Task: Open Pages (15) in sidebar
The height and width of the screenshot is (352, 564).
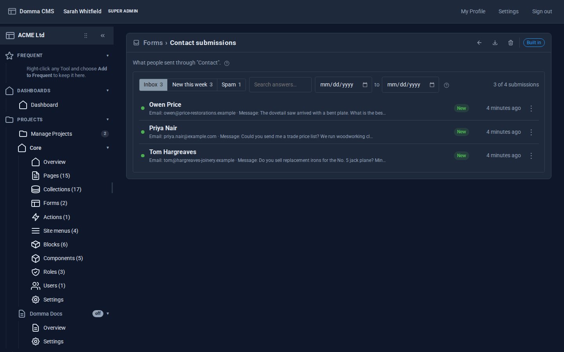Action: tap(57, 176)
